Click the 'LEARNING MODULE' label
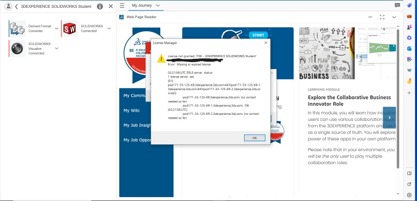 point(324,90)
